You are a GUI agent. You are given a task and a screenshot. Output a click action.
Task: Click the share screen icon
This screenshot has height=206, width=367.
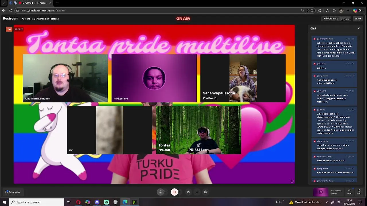(188, 192)
